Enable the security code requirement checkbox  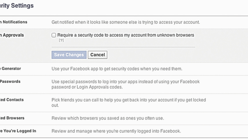click(x=54, y=35)
